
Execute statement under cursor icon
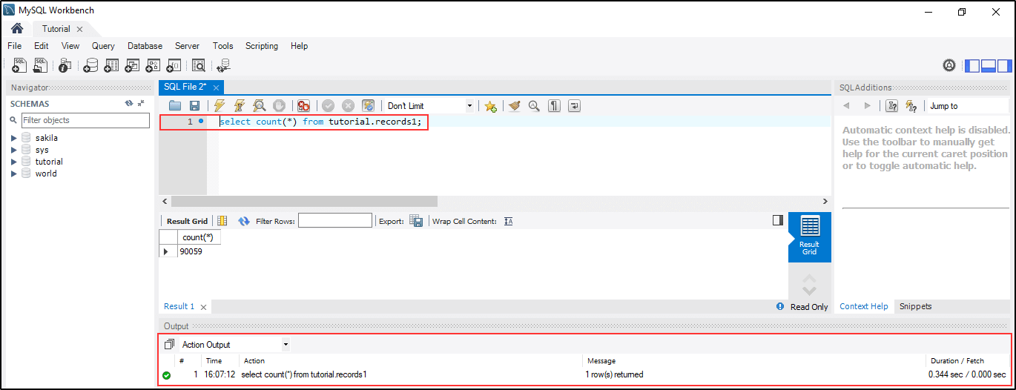point(240,106)
